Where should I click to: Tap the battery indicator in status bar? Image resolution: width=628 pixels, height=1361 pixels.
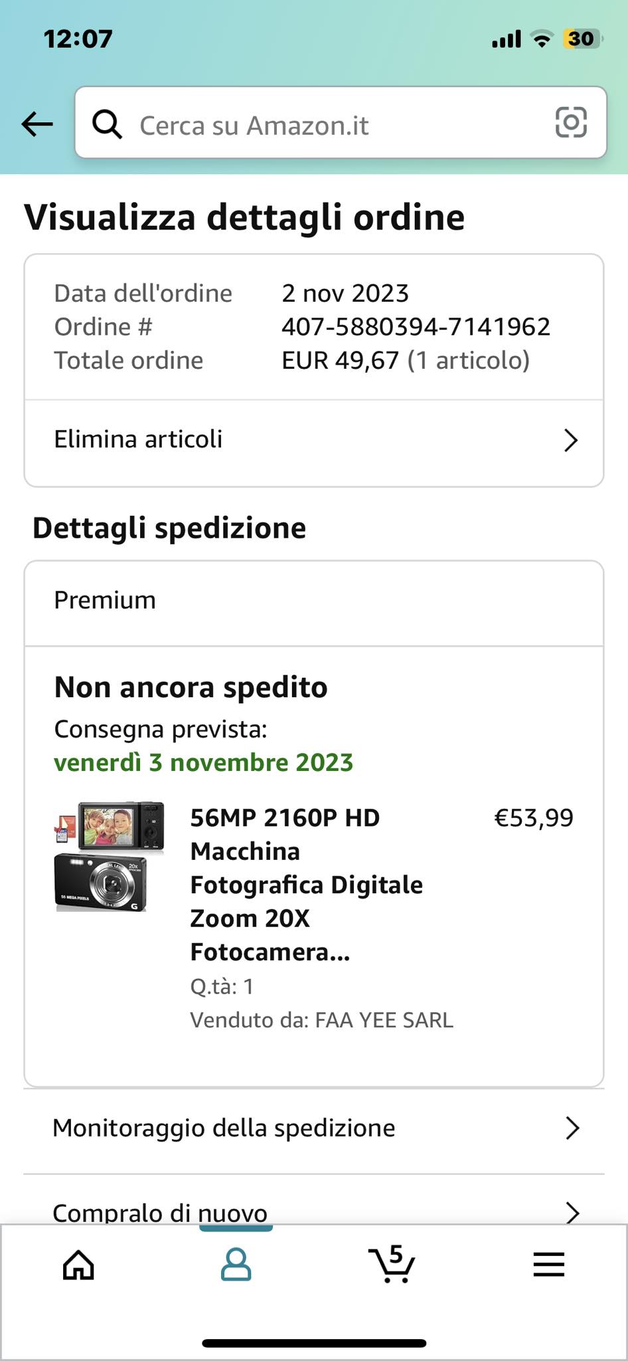coord(582,39)
